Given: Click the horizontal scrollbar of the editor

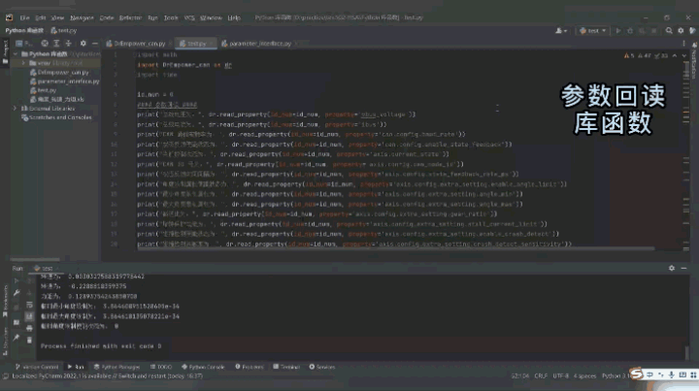Looking at the screenshot, I should [x=395, y=248].
